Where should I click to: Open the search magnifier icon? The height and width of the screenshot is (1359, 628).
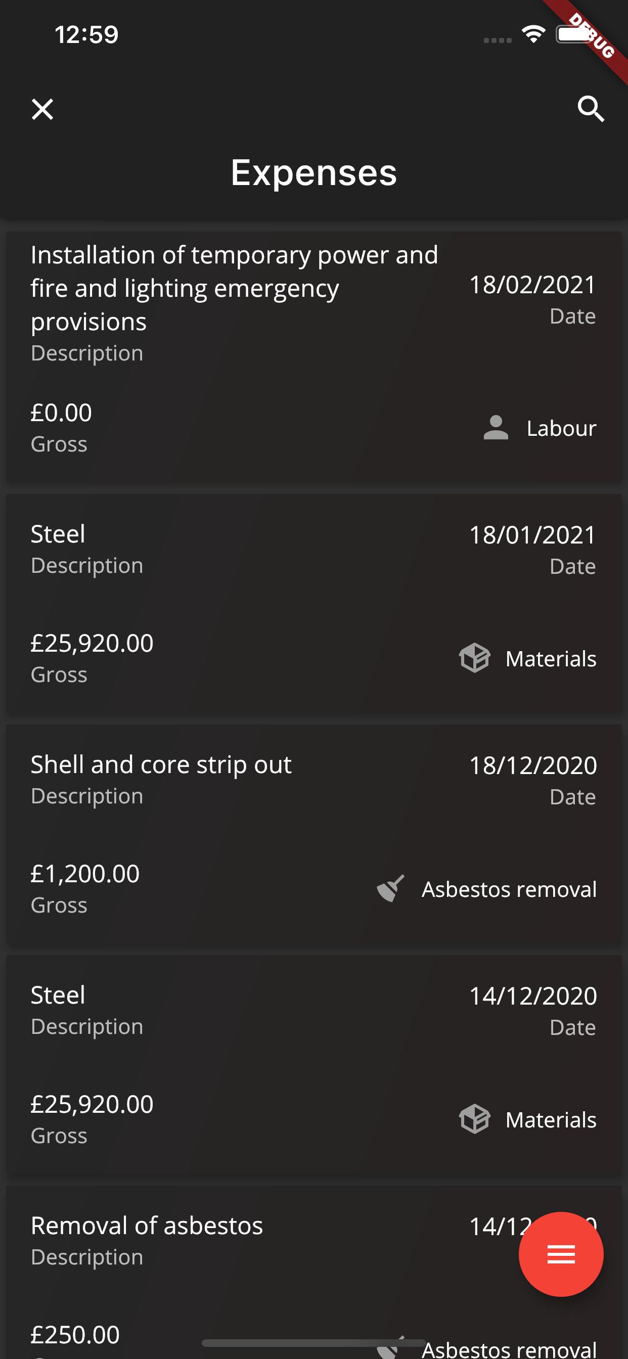[x=591, y=109]
